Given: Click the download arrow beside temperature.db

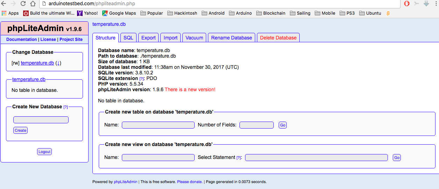Looking at the screenshot, I should (58, 63).
